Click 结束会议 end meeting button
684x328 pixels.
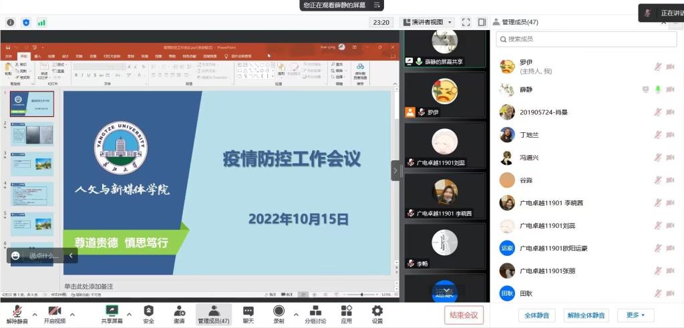464,315
